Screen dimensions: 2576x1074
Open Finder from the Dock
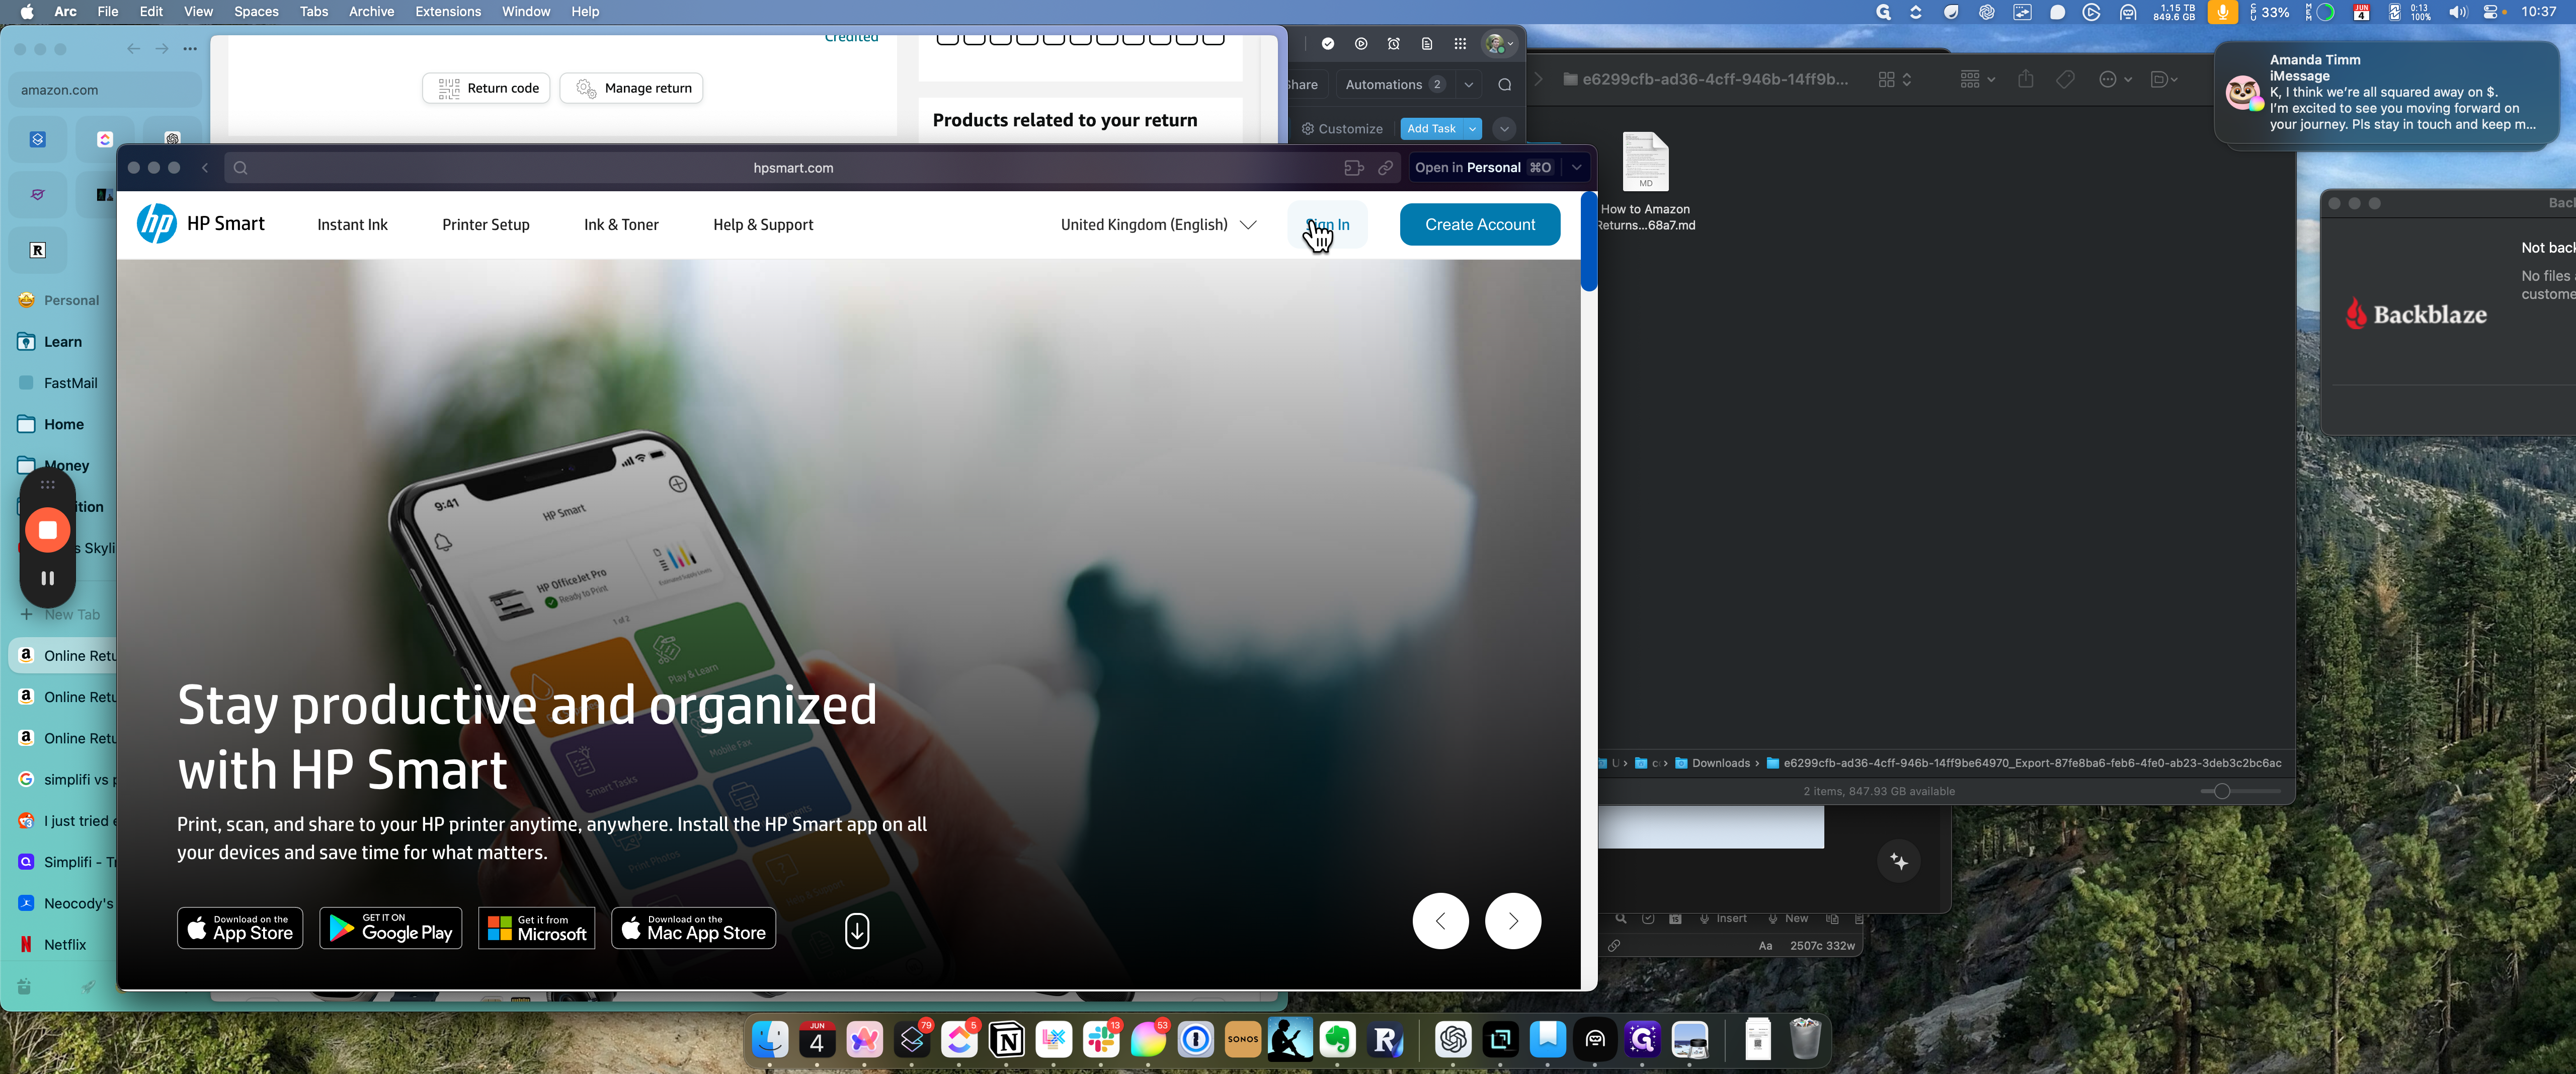pyautogui.click(x=770, y=1040)
